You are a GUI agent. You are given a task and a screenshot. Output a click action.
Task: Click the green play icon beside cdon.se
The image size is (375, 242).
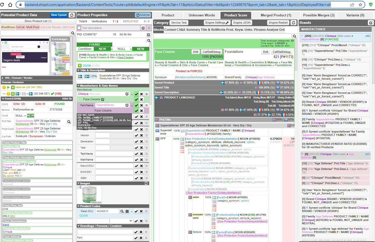click(x=8, y=87)
